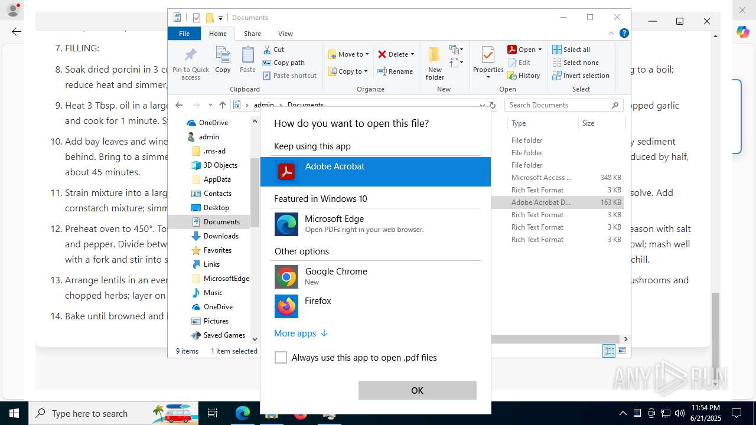Viewport: 756px width, 425px height.
Task: Click Invert selection in the ribbon
Action: coord(581,76)
